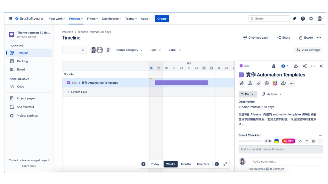Click the Smart Checklist edit icon

pos(314,141)
